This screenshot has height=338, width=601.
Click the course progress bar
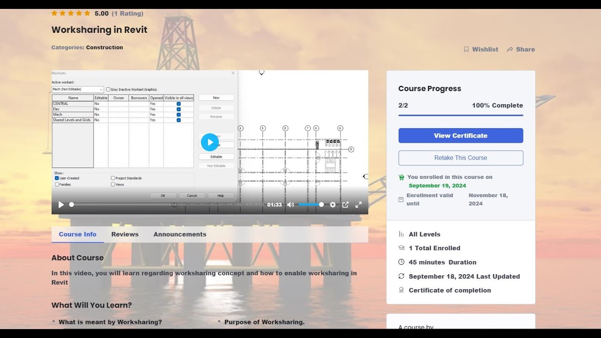tap(461, 115)
